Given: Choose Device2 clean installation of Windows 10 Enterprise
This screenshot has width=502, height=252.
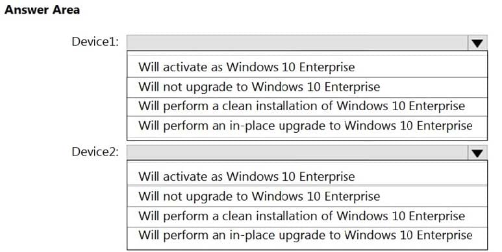Looking at the screenshot, I should (307, 216).
